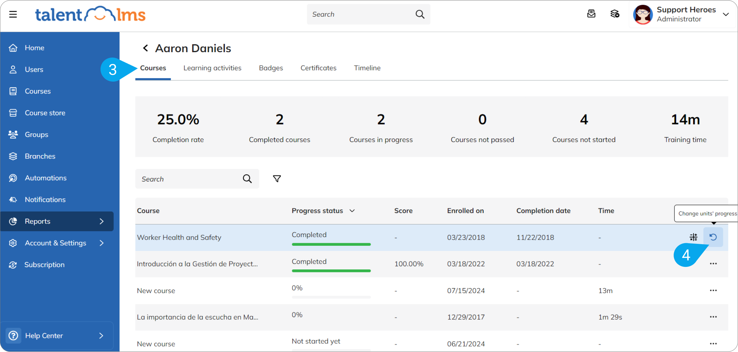738x352 pixels.
Task: Click the Completed progress bar for Worker Health
Action: (x=331, y=244)
